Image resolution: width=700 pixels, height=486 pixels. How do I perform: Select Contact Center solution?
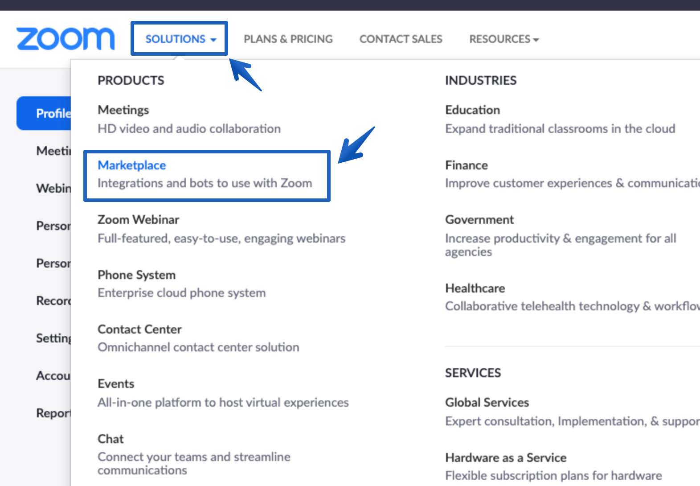[x=139, y=329]
